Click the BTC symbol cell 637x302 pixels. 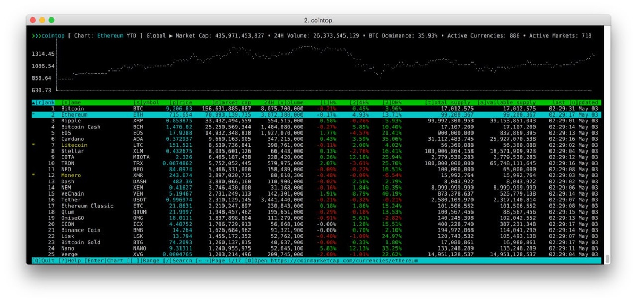click(x=138, y=109)
